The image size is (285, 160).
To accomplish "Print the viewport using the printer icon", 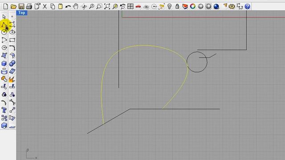I will pos(29,7).
